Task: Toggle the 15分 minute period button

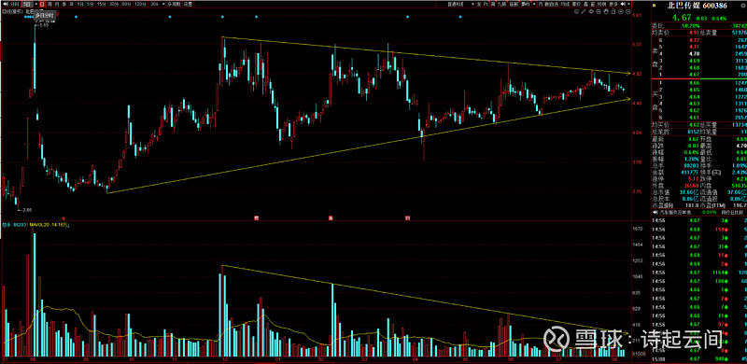Action: click(x=101, y=5)
